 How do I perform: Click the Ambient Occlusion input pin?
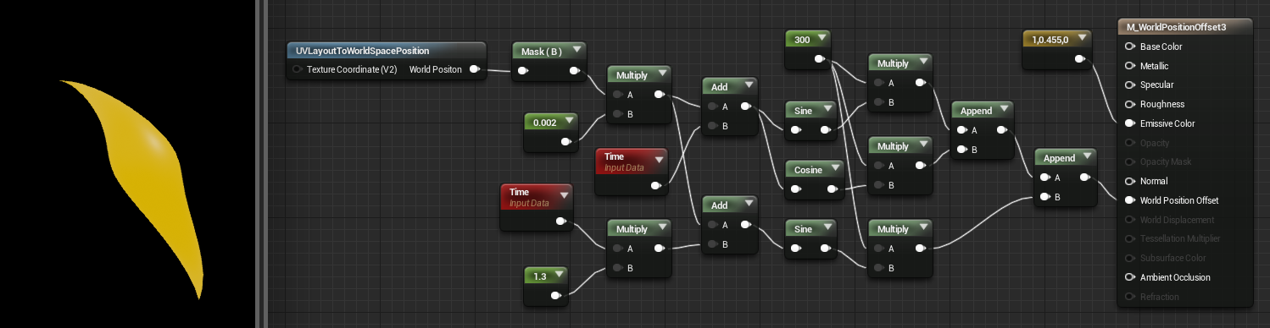(x=1129, y=277)
